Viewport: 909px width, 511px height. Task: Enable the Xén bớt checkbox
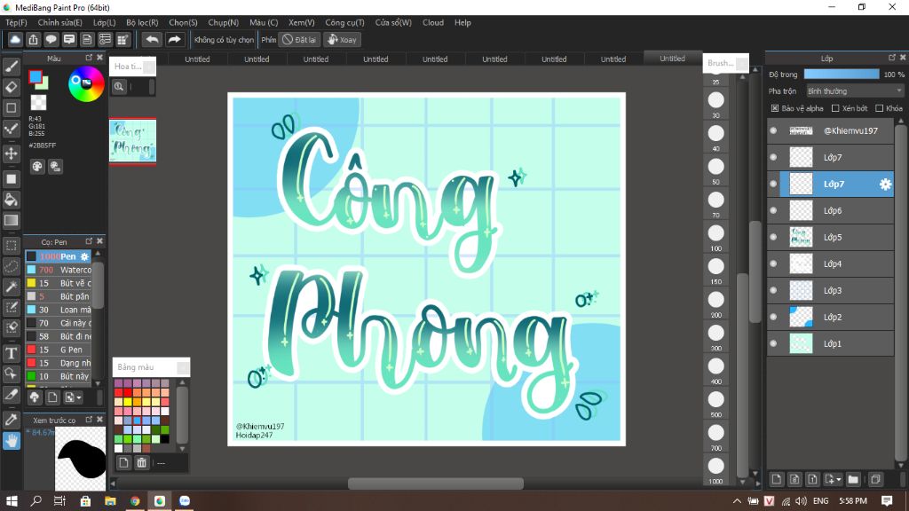click(835, 108)
